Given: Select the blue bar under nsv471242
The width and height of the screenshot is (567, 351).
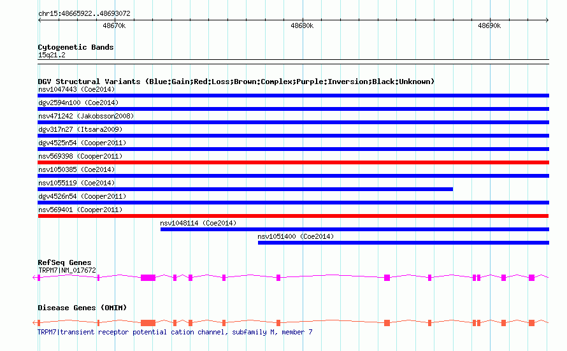Looking at the screenshot, I should click(x=293, y=122).
